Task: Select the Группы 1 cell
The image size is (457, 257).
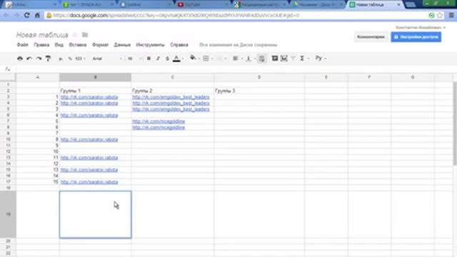Action: tap(95, 91)
